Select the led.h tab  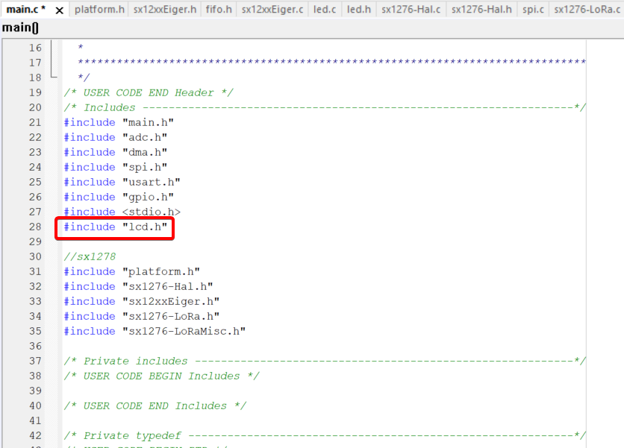[358, 10]
